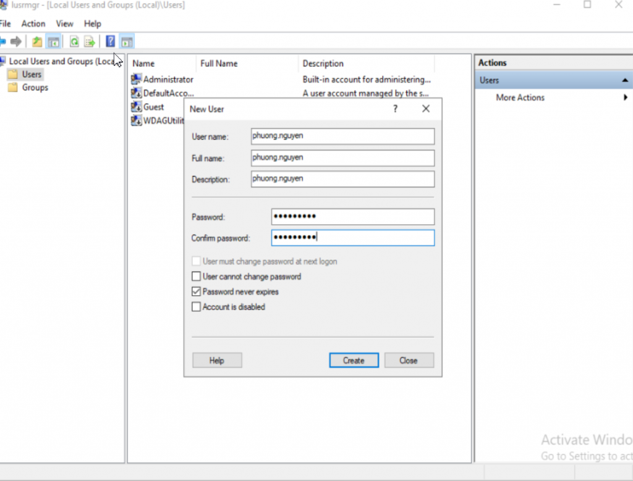Click the Forward navigation arrow icon
Viewport: 633px width, 481px height.
pos(16,41)
